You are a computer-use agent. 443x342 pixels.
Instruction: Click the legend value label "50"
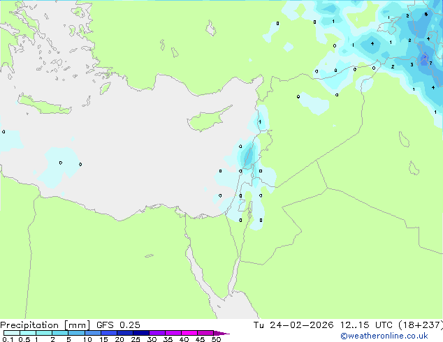point(216,339)
